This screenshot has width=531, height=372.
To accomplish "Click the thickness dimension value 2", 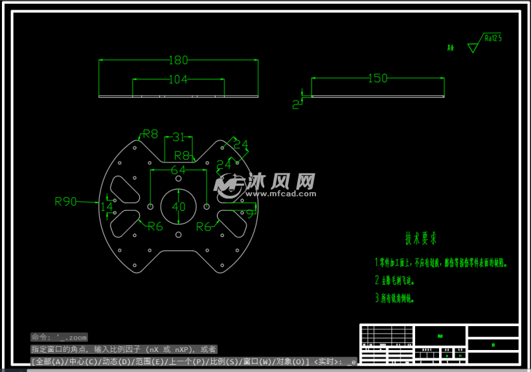I will tap(296, 105).
